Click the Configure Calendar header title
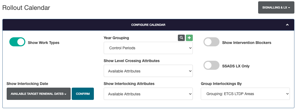 [148, 25]
